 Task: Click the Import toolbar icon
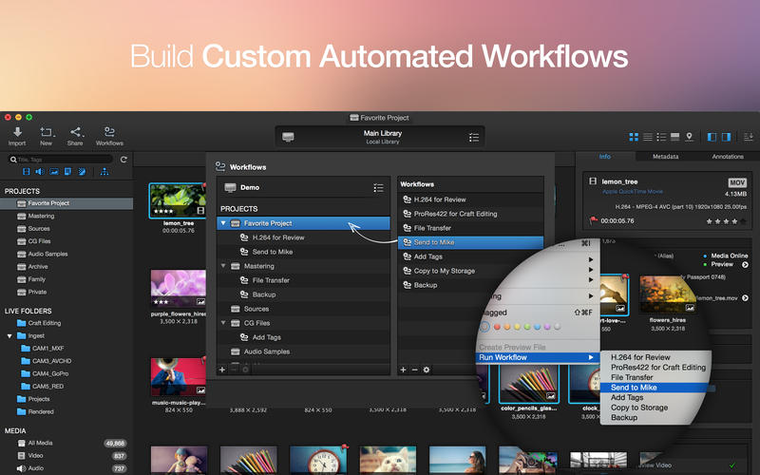click(x=17, y=133)
